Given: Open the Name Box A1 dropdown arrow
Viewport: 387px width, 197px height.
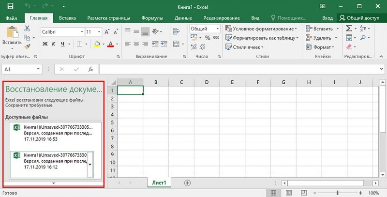Looking at the screenshot, I should [x=38, y=69].
